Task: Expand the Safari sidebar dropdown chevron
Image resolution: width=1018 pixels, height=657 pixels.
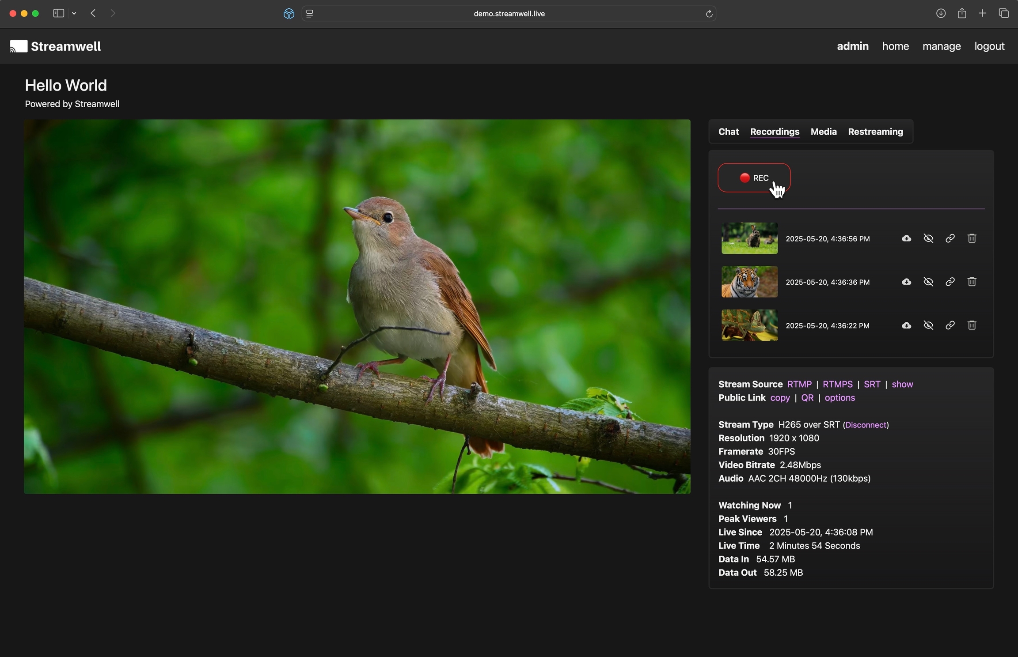Action: pyautogui.click(x=74, y=14)
